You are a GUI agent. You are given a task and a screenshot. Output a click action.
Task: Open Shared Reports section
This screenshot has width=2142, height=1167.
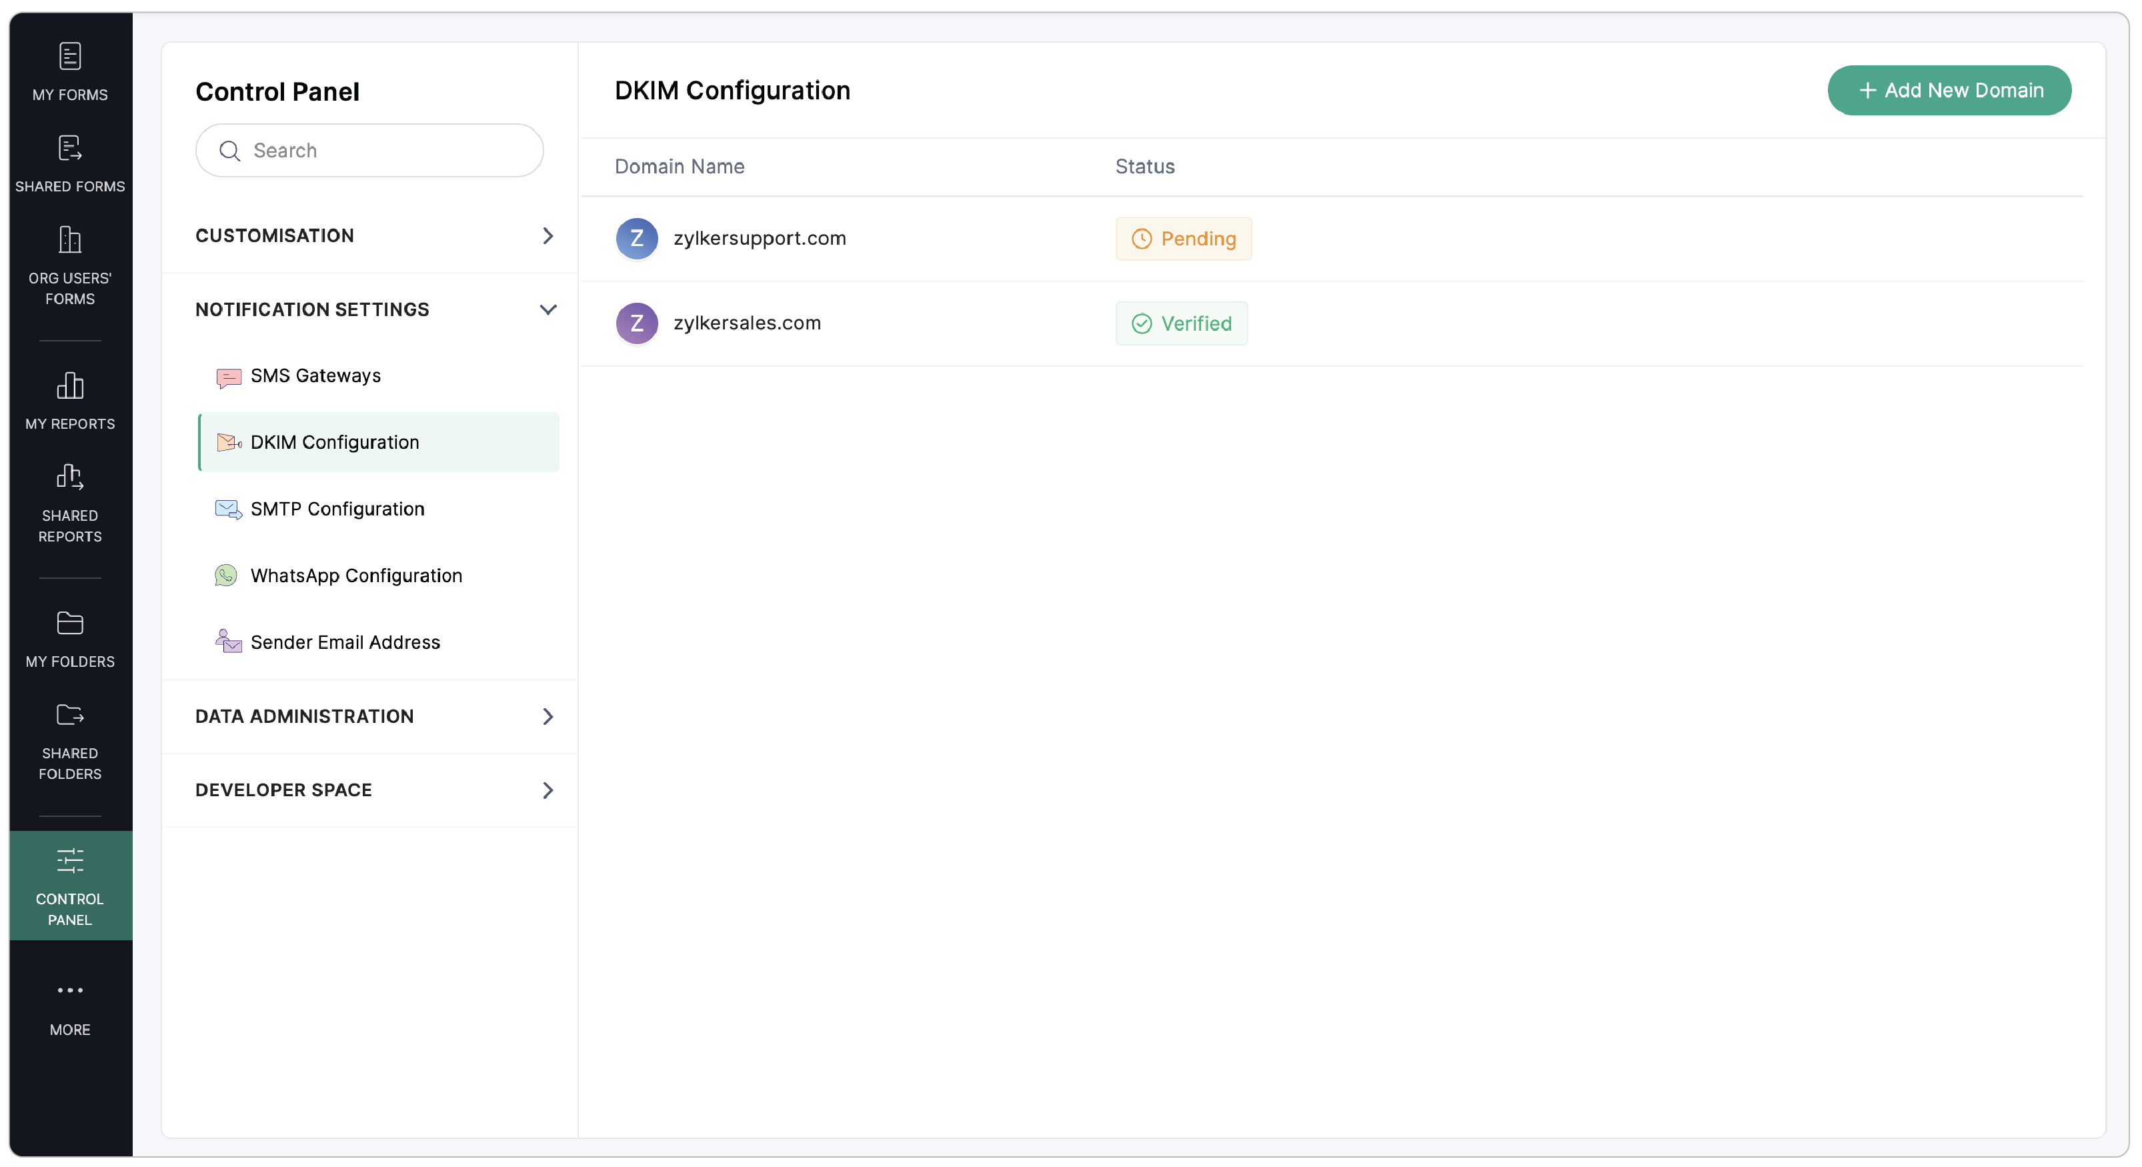70,503
